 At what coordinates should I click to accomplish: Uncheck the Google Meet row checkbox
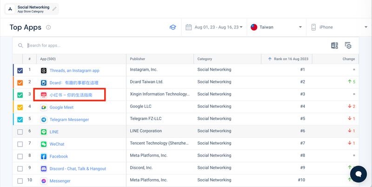coord(20,107)
